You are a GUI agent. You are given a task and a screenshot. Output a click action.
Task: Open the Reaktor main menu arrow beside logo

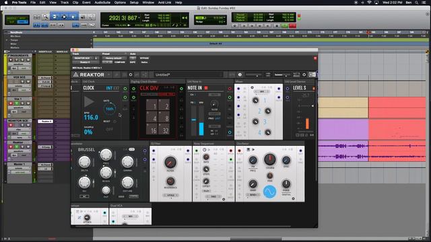pyautogui.click(x=109, y=75)
